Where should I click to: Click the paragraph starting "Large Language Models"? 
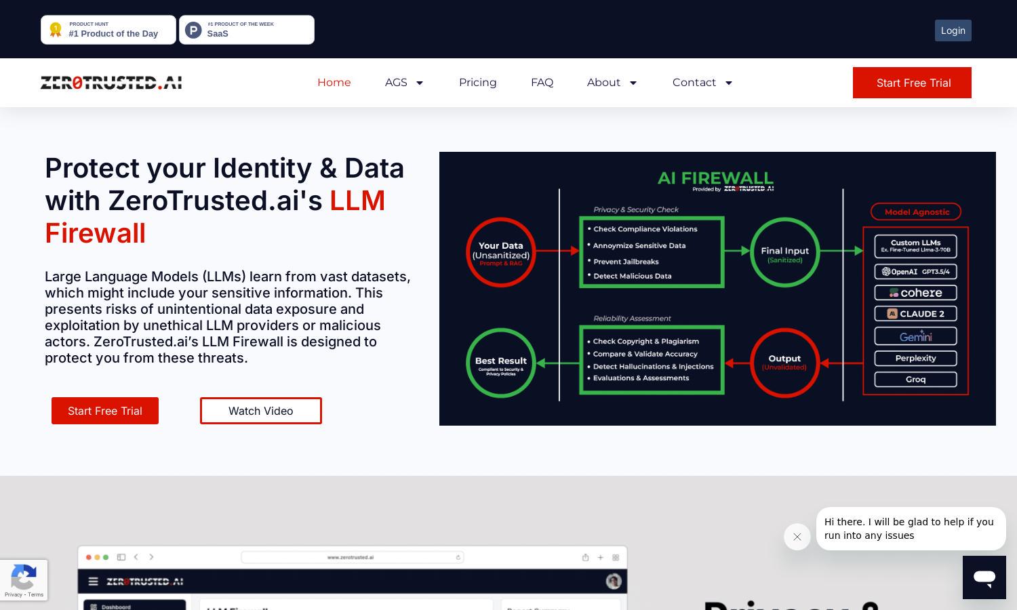click(x=228, y=317)
